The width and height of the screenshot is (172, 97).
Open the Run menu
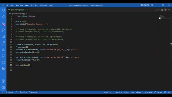click(x=37, y=5)
